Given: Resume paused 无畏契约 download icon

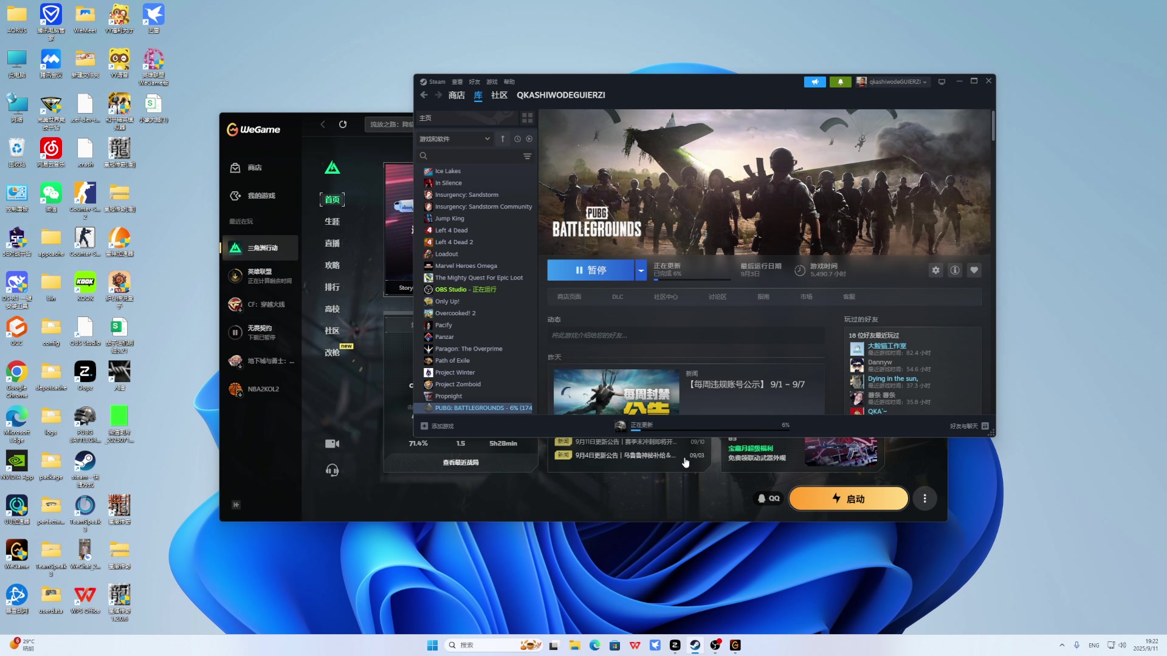Looking at the screenshot, I should click(x=235, y=332).
